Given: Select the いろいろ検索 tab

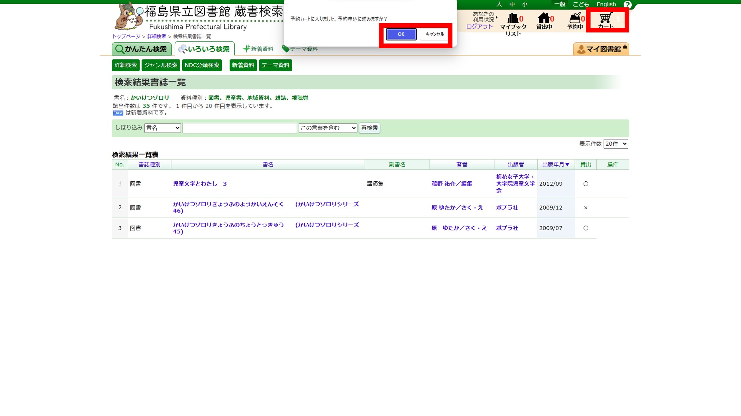Looking at the screenshot, I should pos(205,49).
